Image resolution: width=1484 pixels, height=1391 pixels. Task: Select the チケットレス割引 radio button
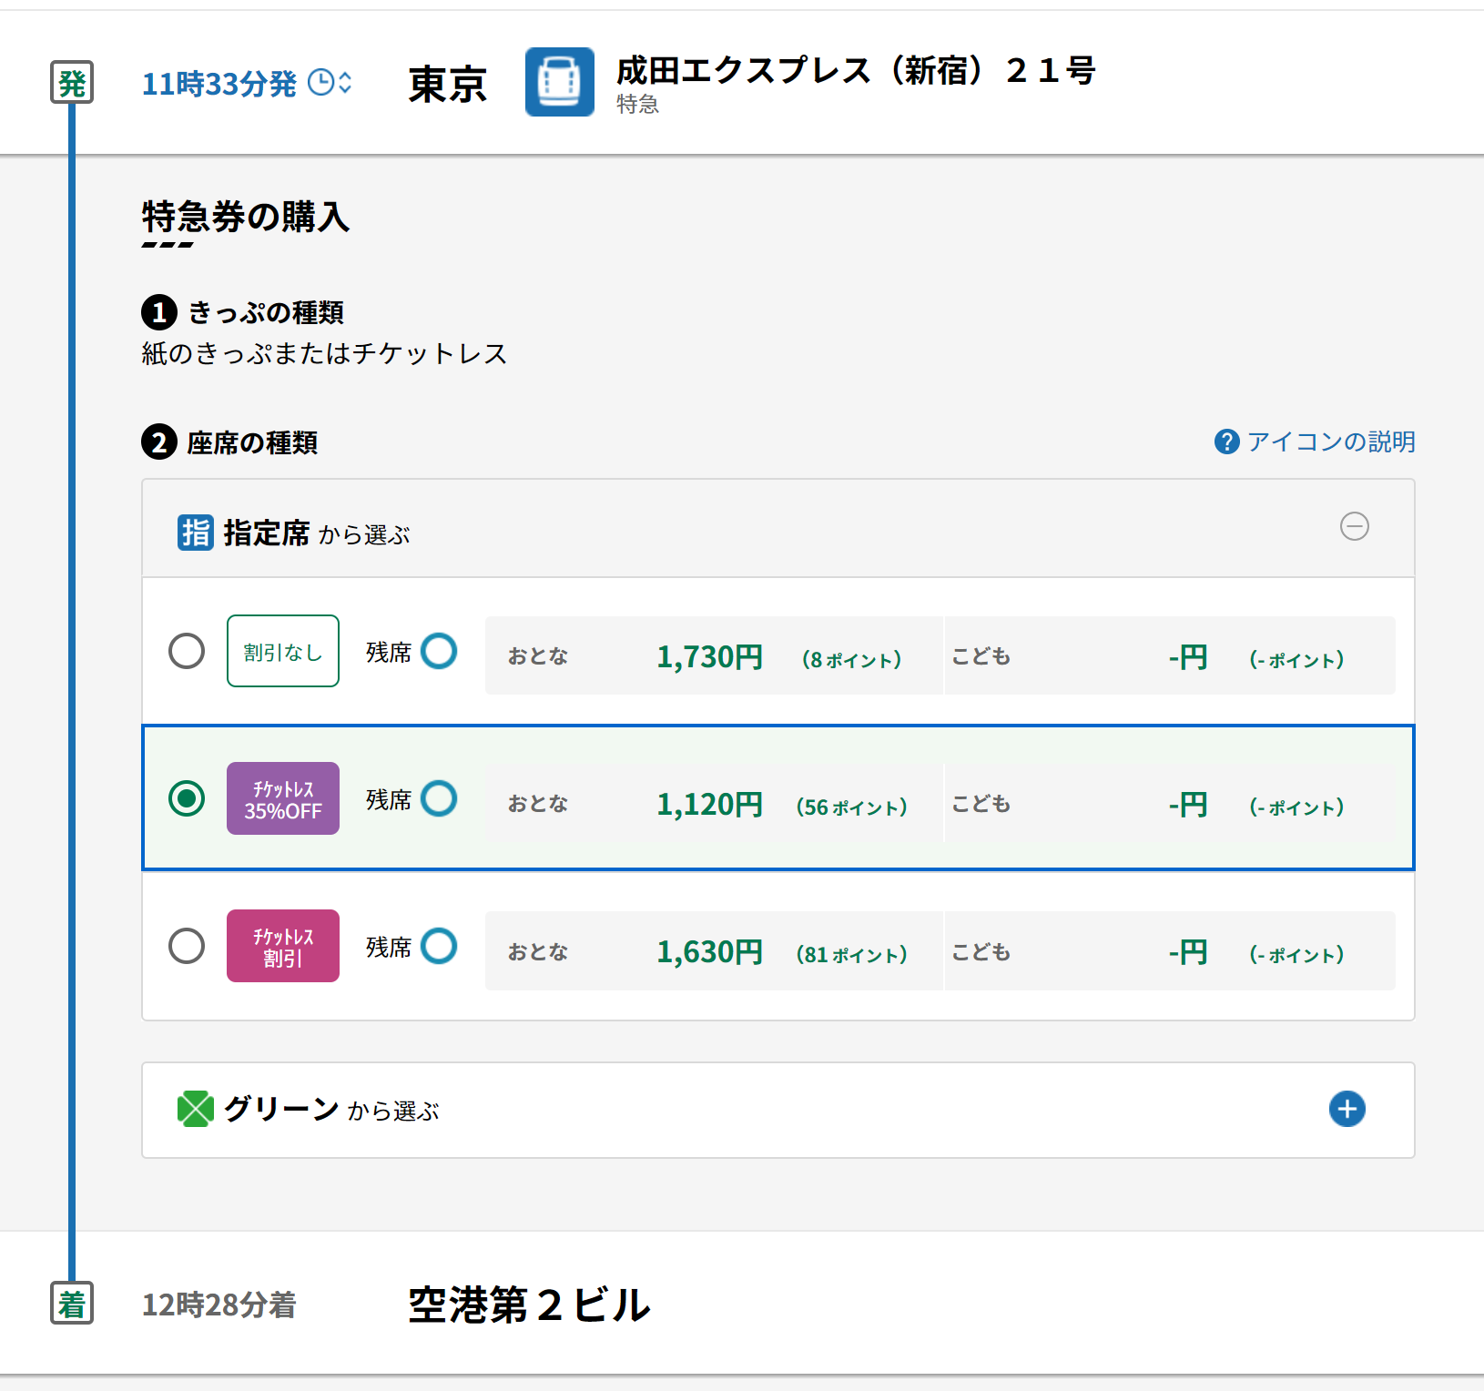(x=187, y=946)
